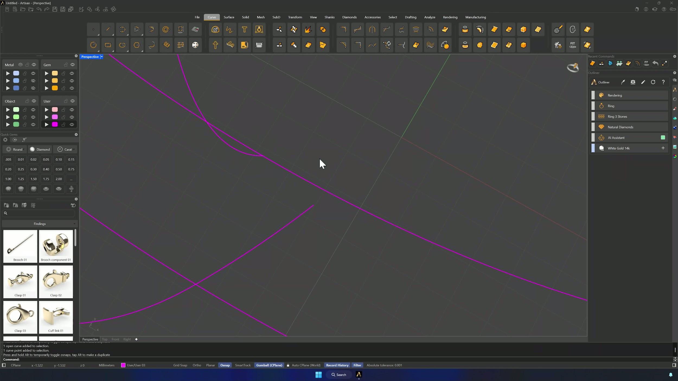The width and height of the screenshot is (678, 381).
Task: Click the Round gem shape icon tab
Action: click(5, 140)
